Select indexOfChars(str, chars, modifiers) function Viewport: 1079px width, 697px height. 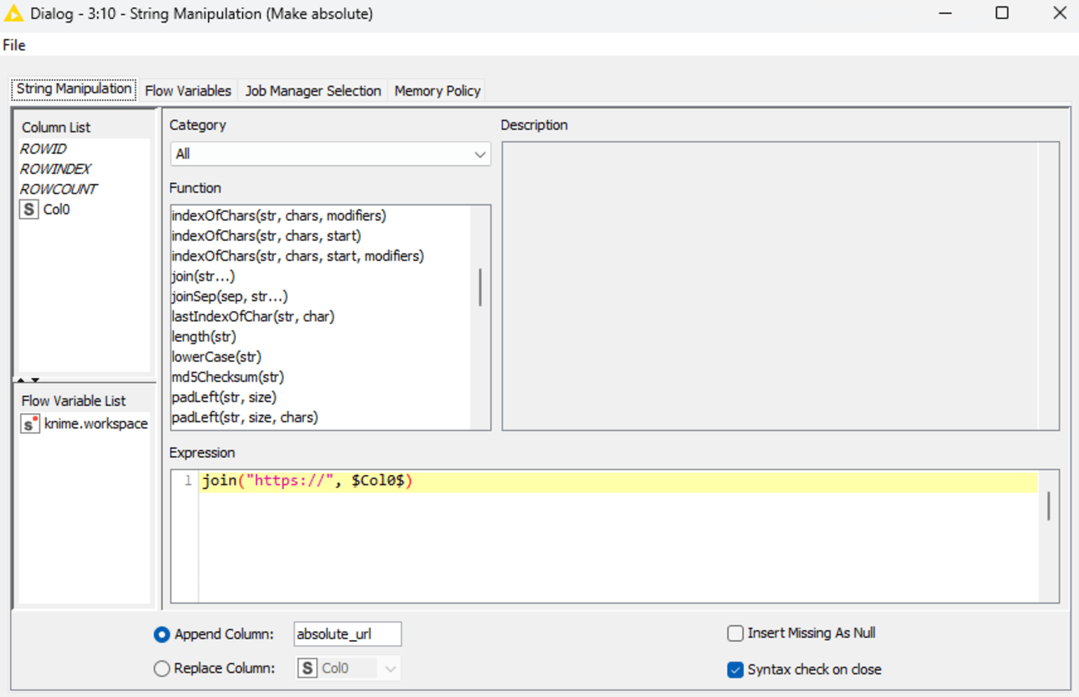click(x=279, y=216)
